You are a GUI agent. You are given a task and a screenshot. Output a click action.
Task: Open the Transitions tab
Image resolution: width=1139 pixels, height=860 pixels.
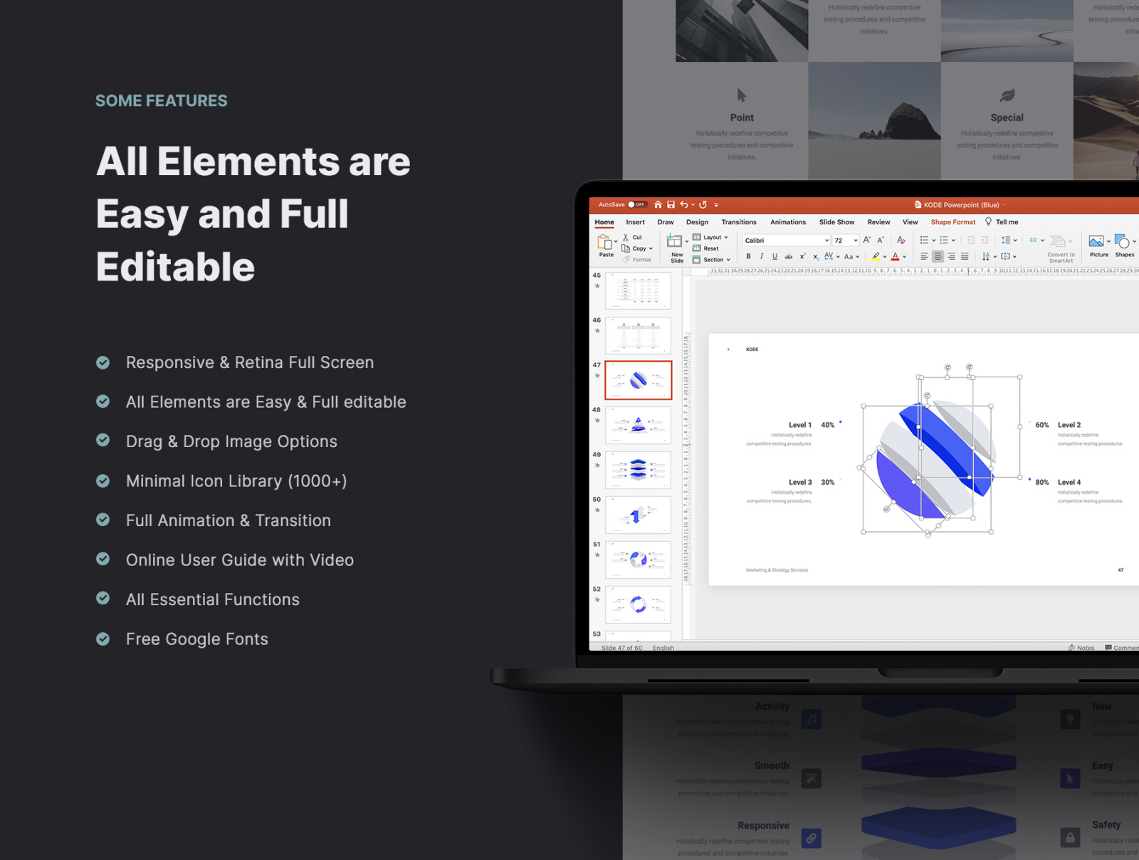point(738,222)
